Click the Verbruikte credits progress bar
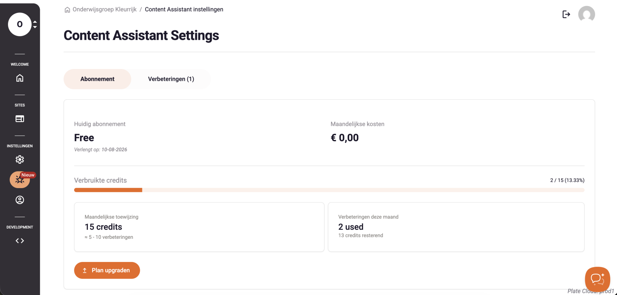This screenshot has width=617, height=295. click(329, 190)
